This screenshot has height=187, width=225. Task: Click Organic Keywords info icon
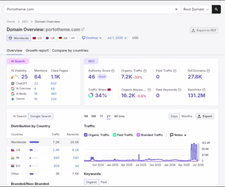point(149,90)
